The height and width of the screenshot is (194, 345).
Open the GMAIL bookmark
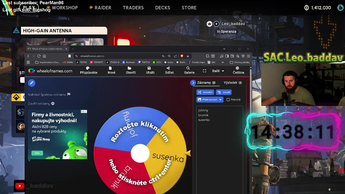tap(68, 62)
